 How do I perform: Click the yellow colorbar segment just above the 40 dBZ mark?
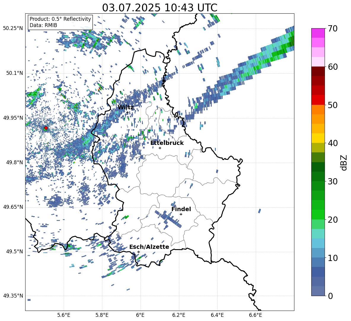[x=318, y=138]
